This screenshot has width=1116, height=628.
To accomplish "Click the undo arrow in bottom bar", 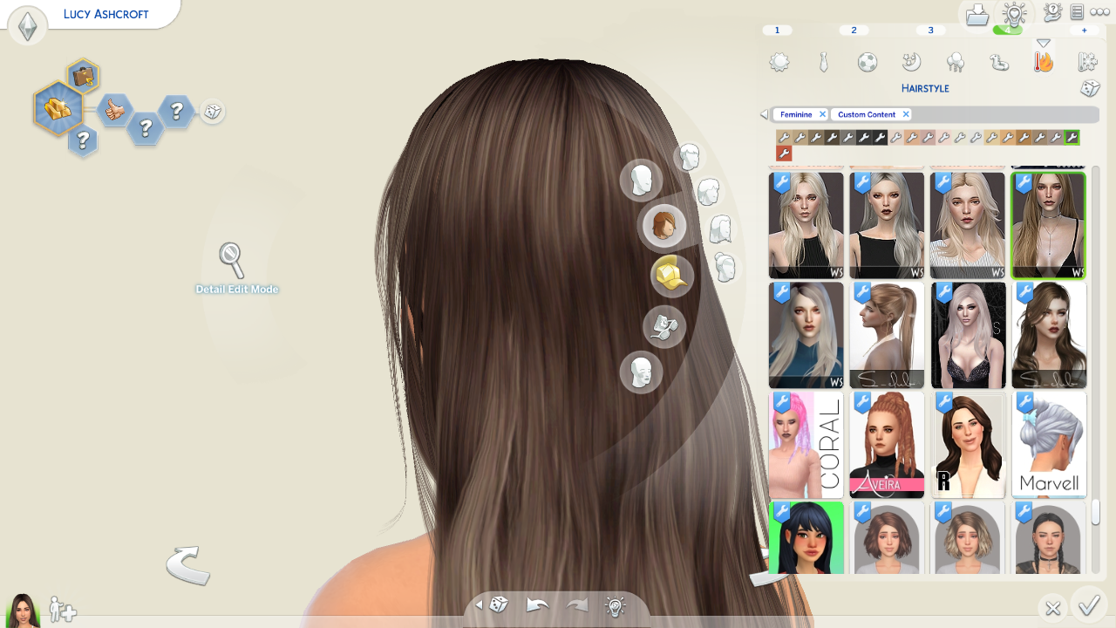I will [538, 604].
